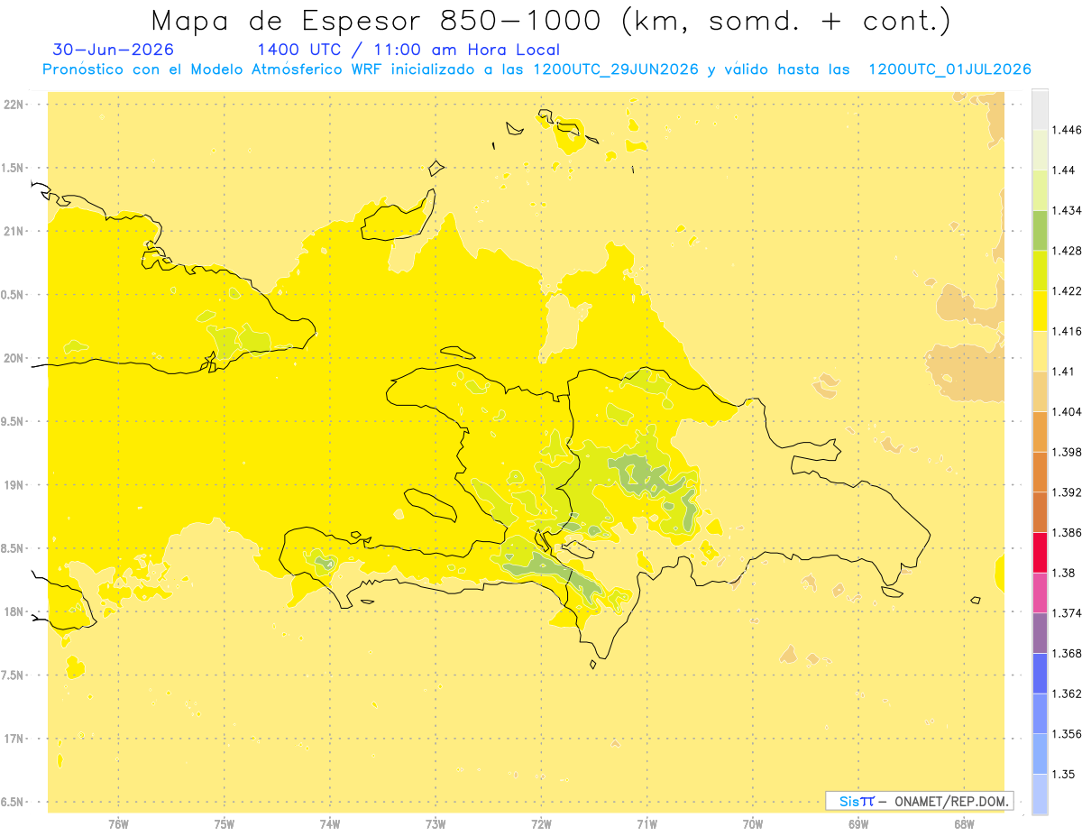Click the '1.446' legend value
This screenshot has width=1082, height=836.
[x=1067, y=131]
